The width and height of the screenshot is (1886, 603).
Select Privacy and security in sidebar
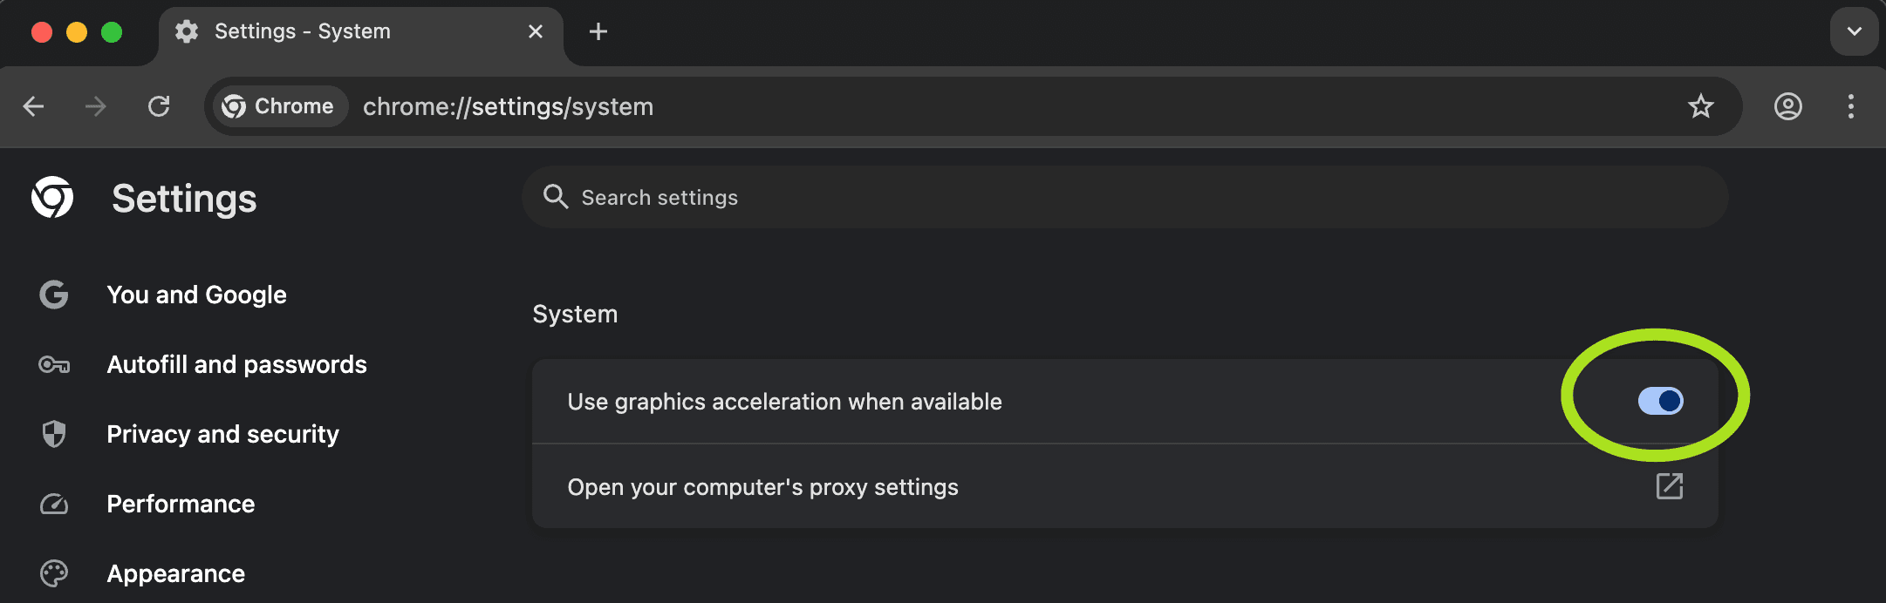(x=222, y=434)
